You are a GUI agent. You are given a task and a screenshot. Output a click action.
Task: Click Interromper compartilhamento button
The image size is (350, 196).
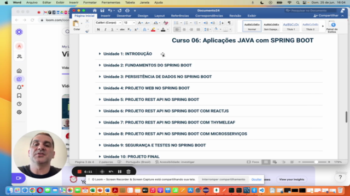pyautogui.click(x=223, y=179)
